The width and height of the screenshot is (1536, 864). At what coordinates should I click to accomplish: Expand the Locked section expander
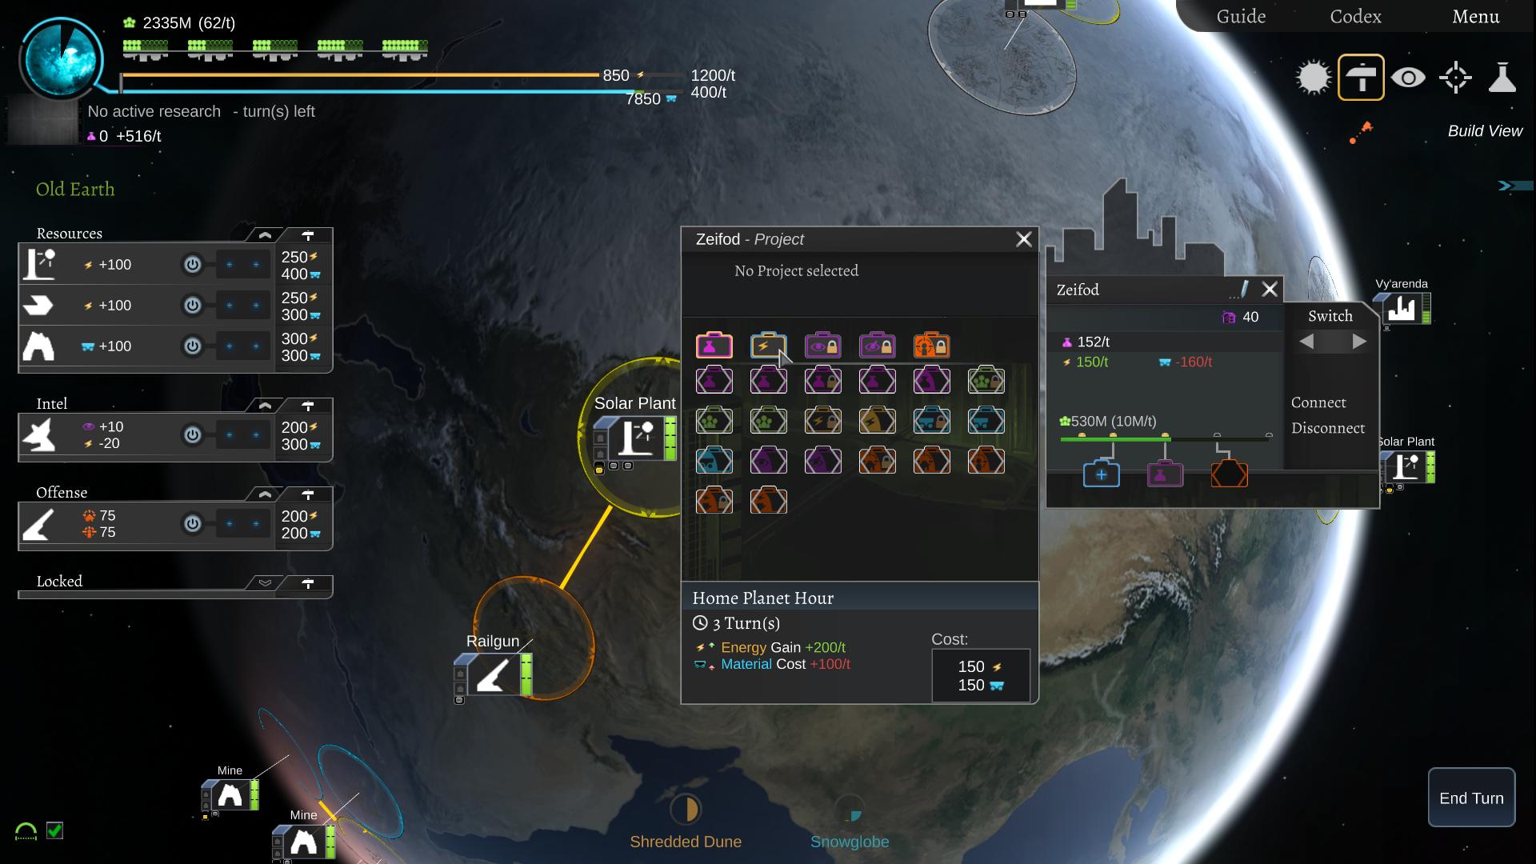click(264, 582)
